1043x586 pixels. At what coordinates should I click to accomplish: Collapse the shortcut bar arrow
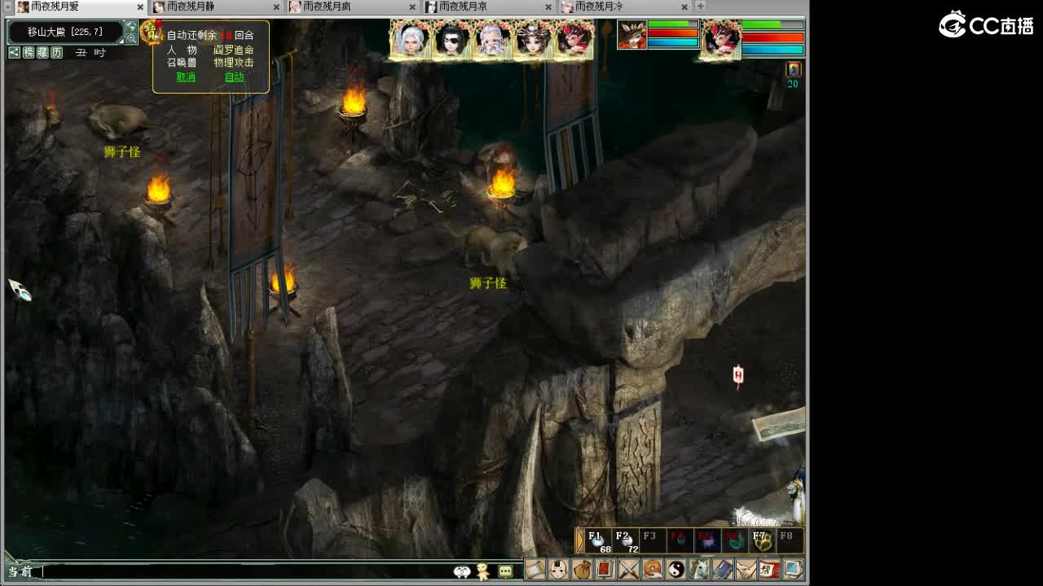point(579,540)
